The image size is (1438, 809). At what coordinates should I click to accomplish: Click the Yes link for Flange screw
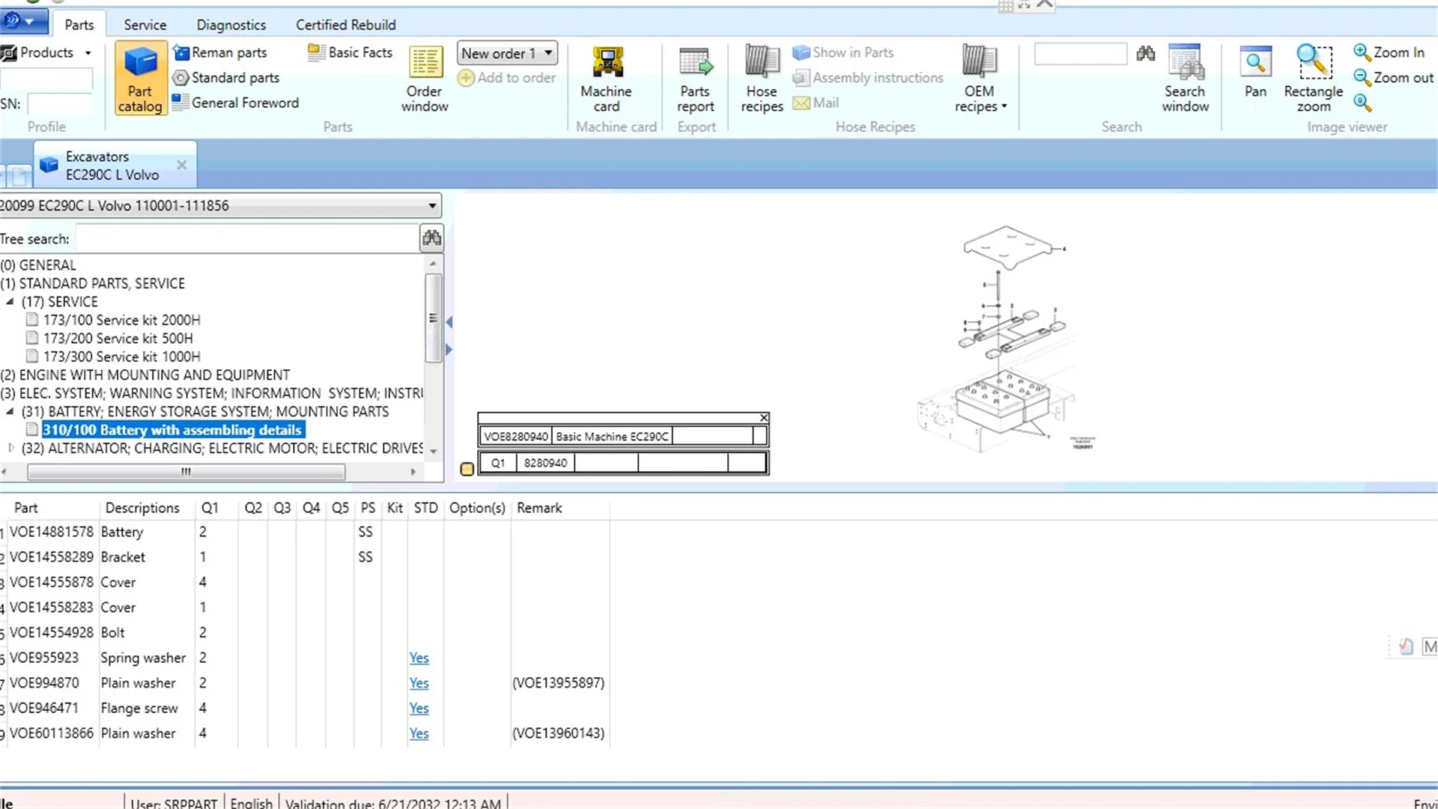tap(419, 709)
